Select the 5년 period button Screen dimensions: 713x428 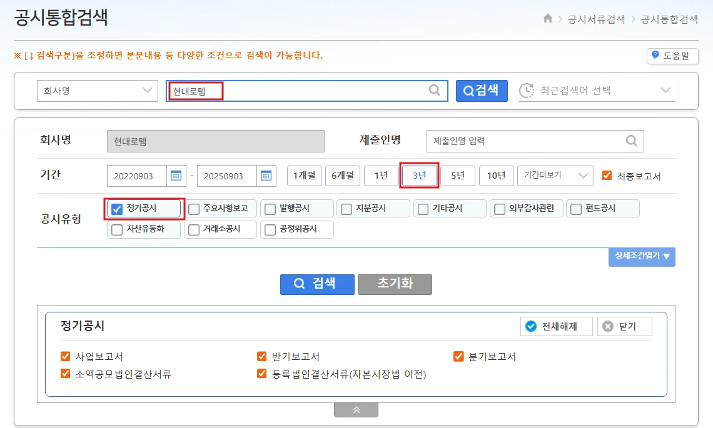(458, 176)
